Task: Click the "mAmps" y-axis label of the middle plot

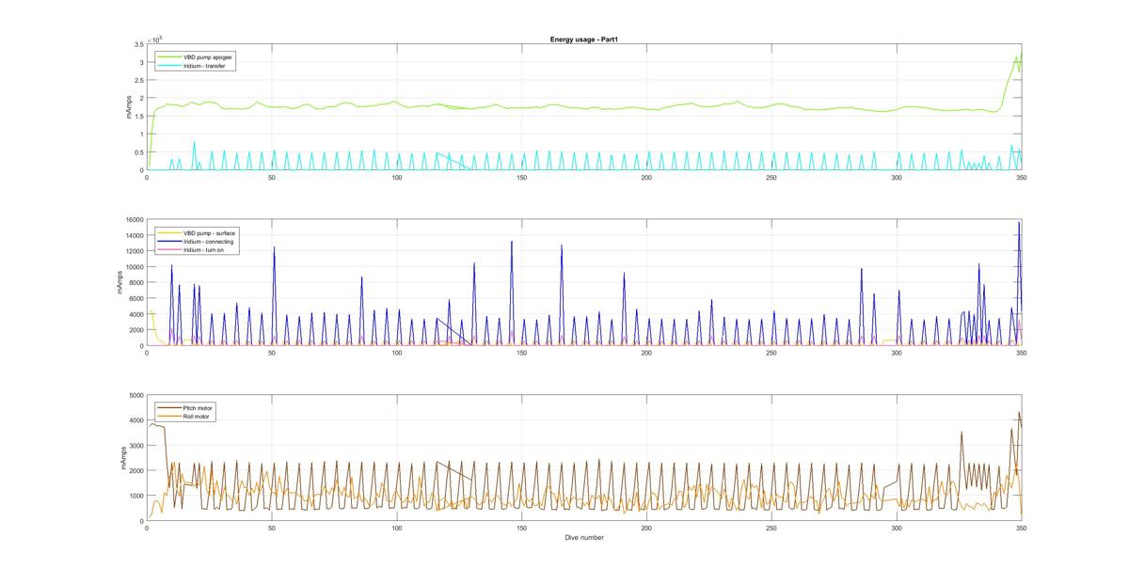Action: point(119,282)
